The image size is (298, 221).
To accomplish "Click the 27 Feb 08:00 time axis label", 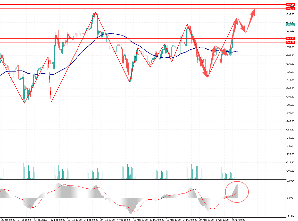I will pyautogui.click(x=107, y=220).
